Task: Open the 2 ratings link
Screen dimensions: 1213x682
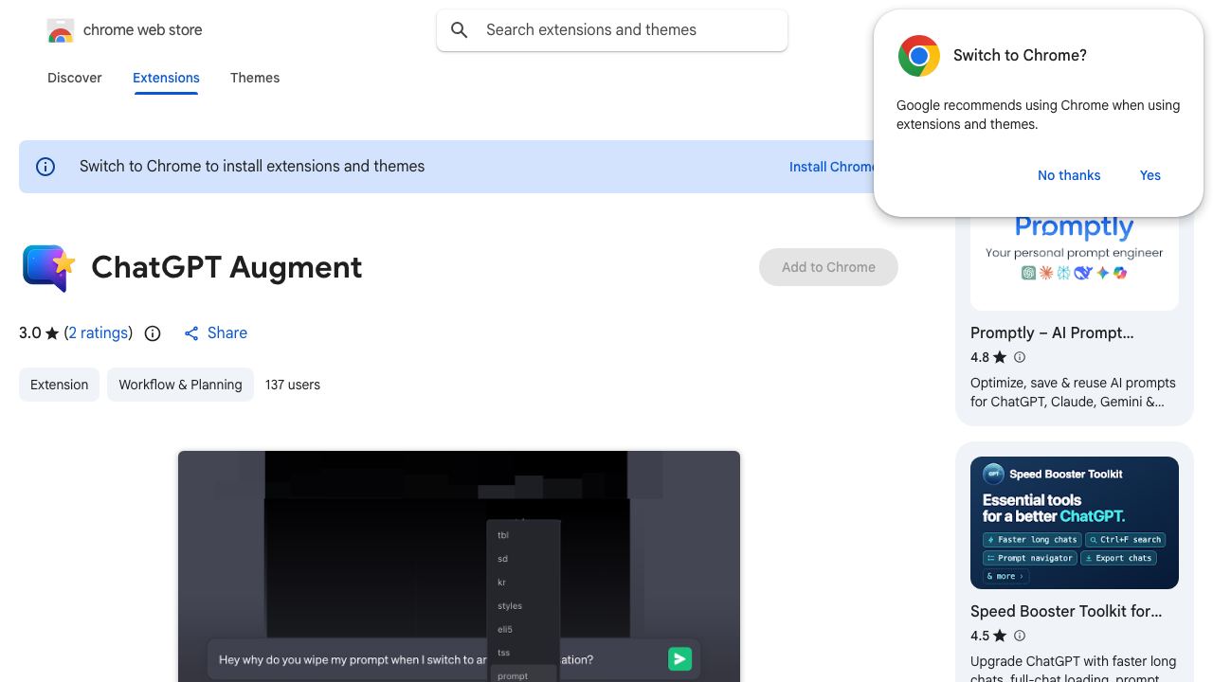Action: tap(99, 333)
